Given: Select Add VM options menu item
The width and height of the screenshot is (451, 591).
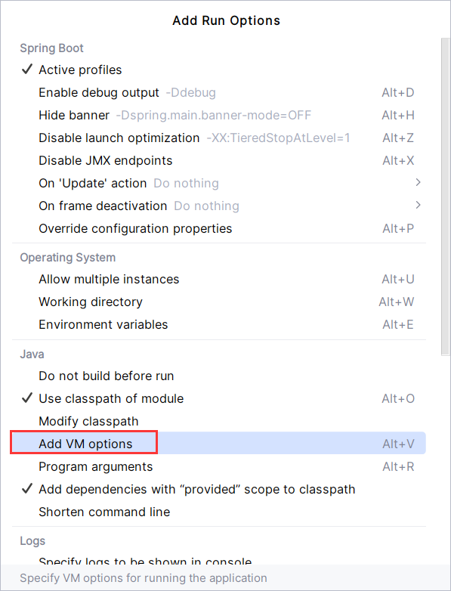Looking at the screenshot, I should [219, 443].
